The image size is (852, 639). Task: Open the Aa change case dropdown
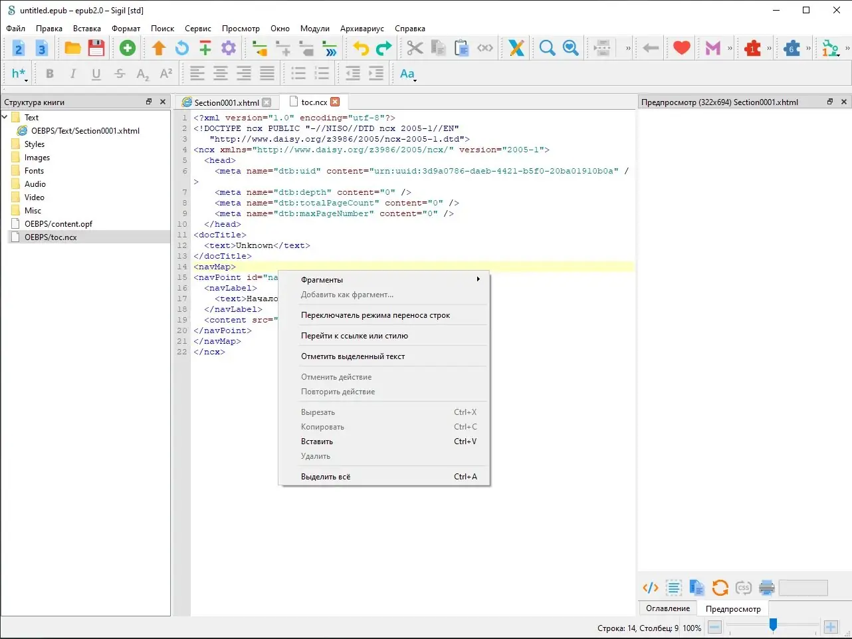click(408, 74)
